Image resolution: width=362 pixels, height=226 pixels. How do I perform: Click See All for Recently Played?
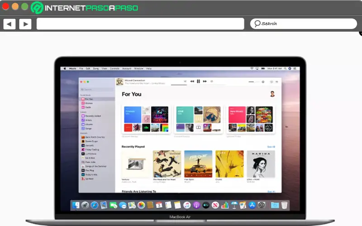(x=271, y=147)
